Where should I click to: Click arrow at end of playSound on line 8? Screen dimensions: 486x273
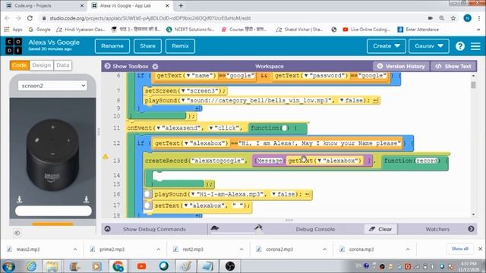375,100
